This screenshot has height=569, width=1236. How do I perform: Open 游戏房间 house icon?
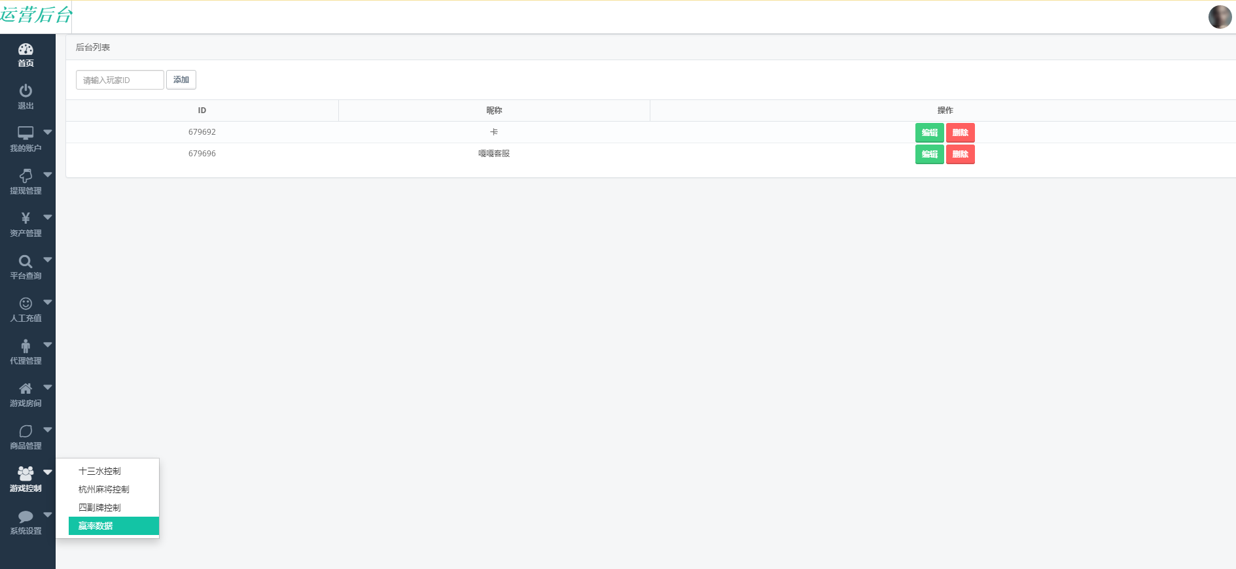pyautogui.click(x=26, y=388)
